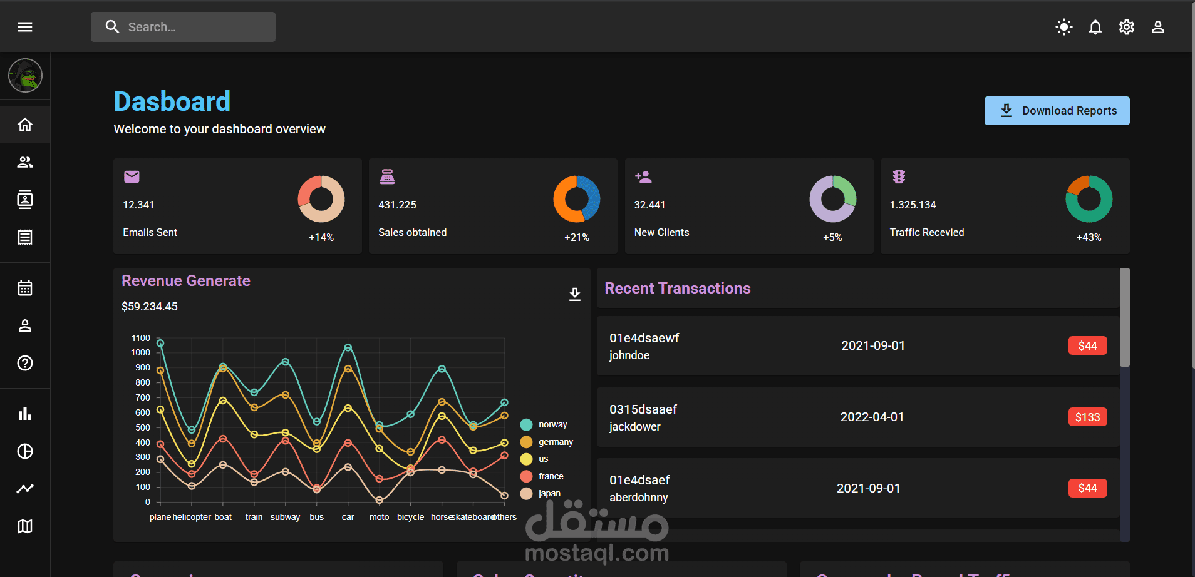Click the user avatar in sidebar
Viewport: 1195px width, 577px height.
[25, 76]
